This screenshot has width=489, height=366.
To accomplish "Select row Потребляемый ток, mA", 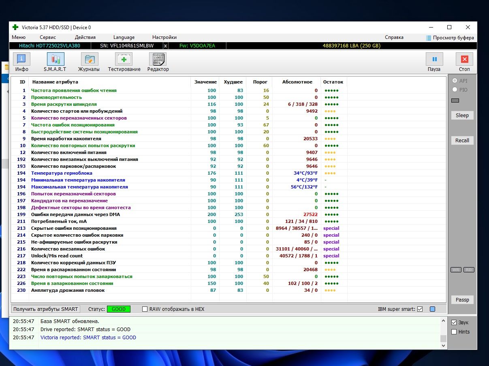I will point(179,221).
